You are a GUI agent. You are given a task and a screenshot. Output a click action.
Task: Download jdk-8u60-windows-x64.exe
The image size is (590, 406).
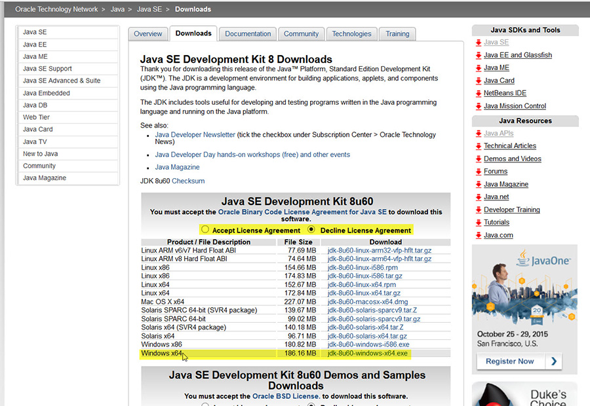(368, 354)
